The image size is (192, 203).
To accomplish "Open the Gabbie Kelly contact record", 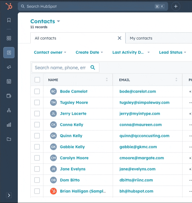I will point(72,147).
